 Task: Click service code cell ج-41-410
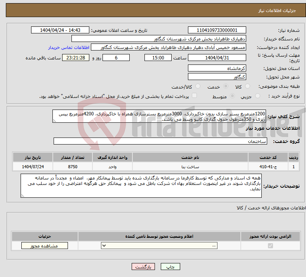click(x=268, y=167)
